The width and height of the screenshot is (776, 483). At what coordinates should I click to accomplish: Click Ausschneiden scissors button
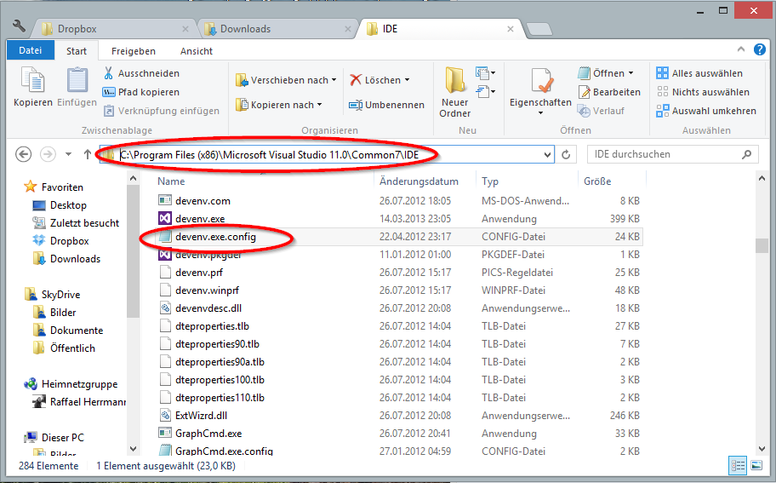[141, 73]
